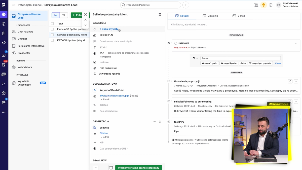Open the Deals dollar icon in sidebar

tap(4, 24)
